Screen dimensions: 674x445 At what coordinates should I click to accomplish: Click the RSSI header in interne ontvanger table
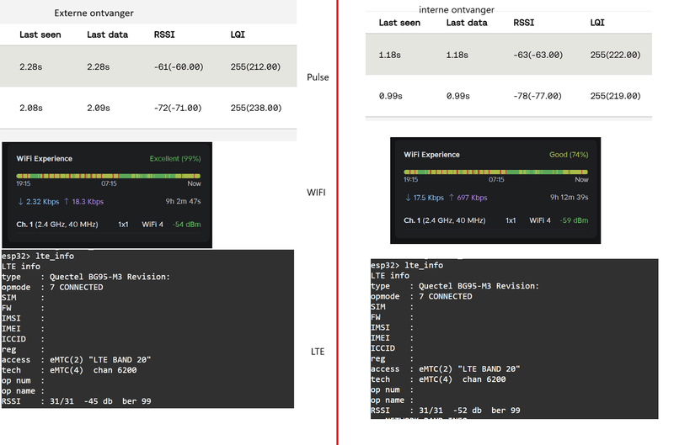tap(523, 23)
